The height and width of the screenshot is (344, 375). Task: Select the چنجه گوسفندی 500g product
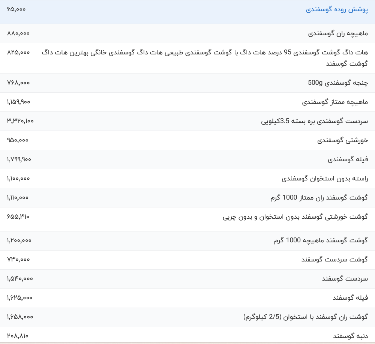click(x=338, y=83)
